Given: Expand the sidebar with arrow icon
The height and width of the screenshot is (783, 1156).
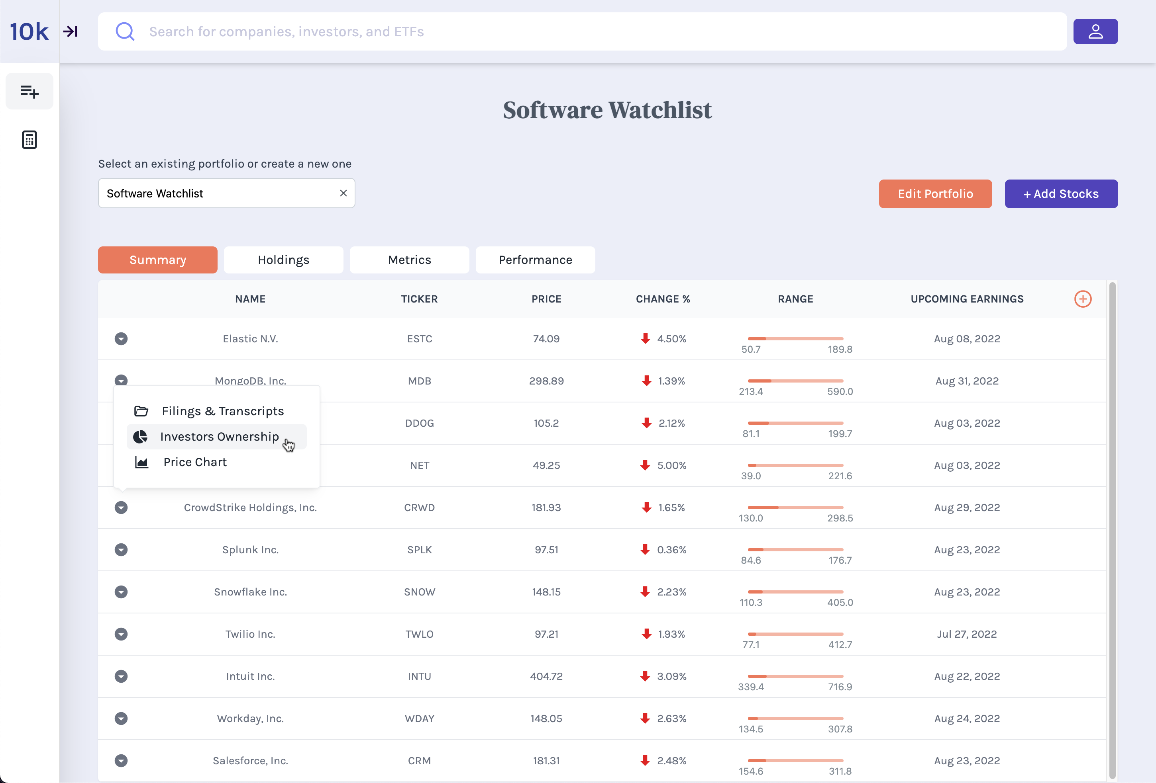Looking at the screenshot, I should tap(71, 32).
